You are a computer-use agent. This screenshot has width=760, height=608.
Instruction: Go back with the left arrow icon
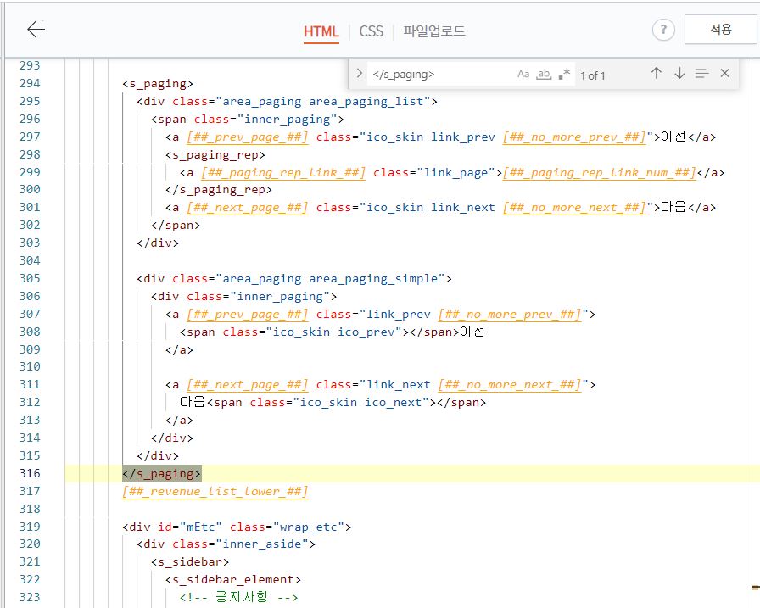(36, 29)
